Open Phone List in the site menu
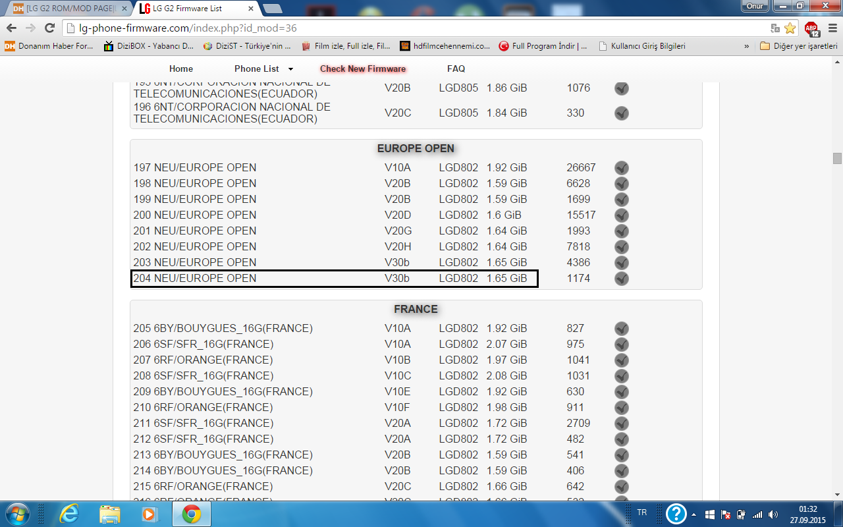 coord(257,69)
